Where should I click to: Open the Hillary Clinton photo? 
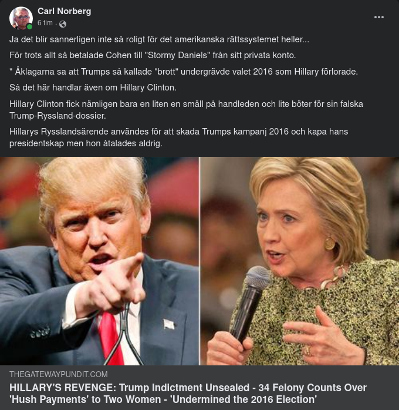pos(299,261)
